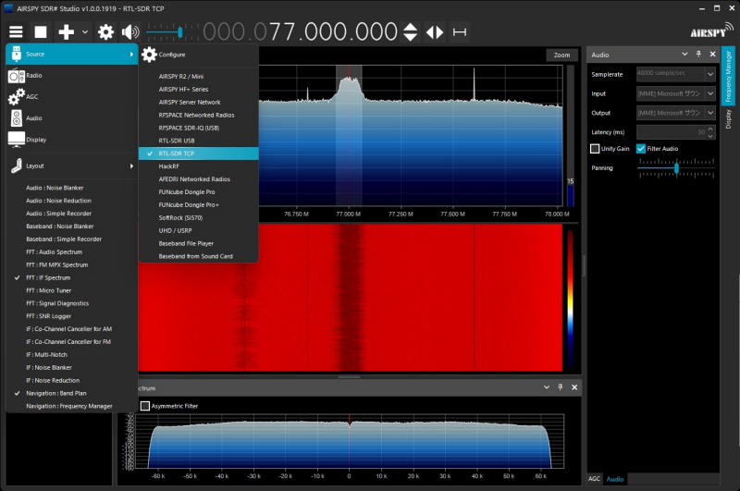Open settings gear in the toolbar
The height and width of the screenshot is (491, 740).
[x=105, y=32]
